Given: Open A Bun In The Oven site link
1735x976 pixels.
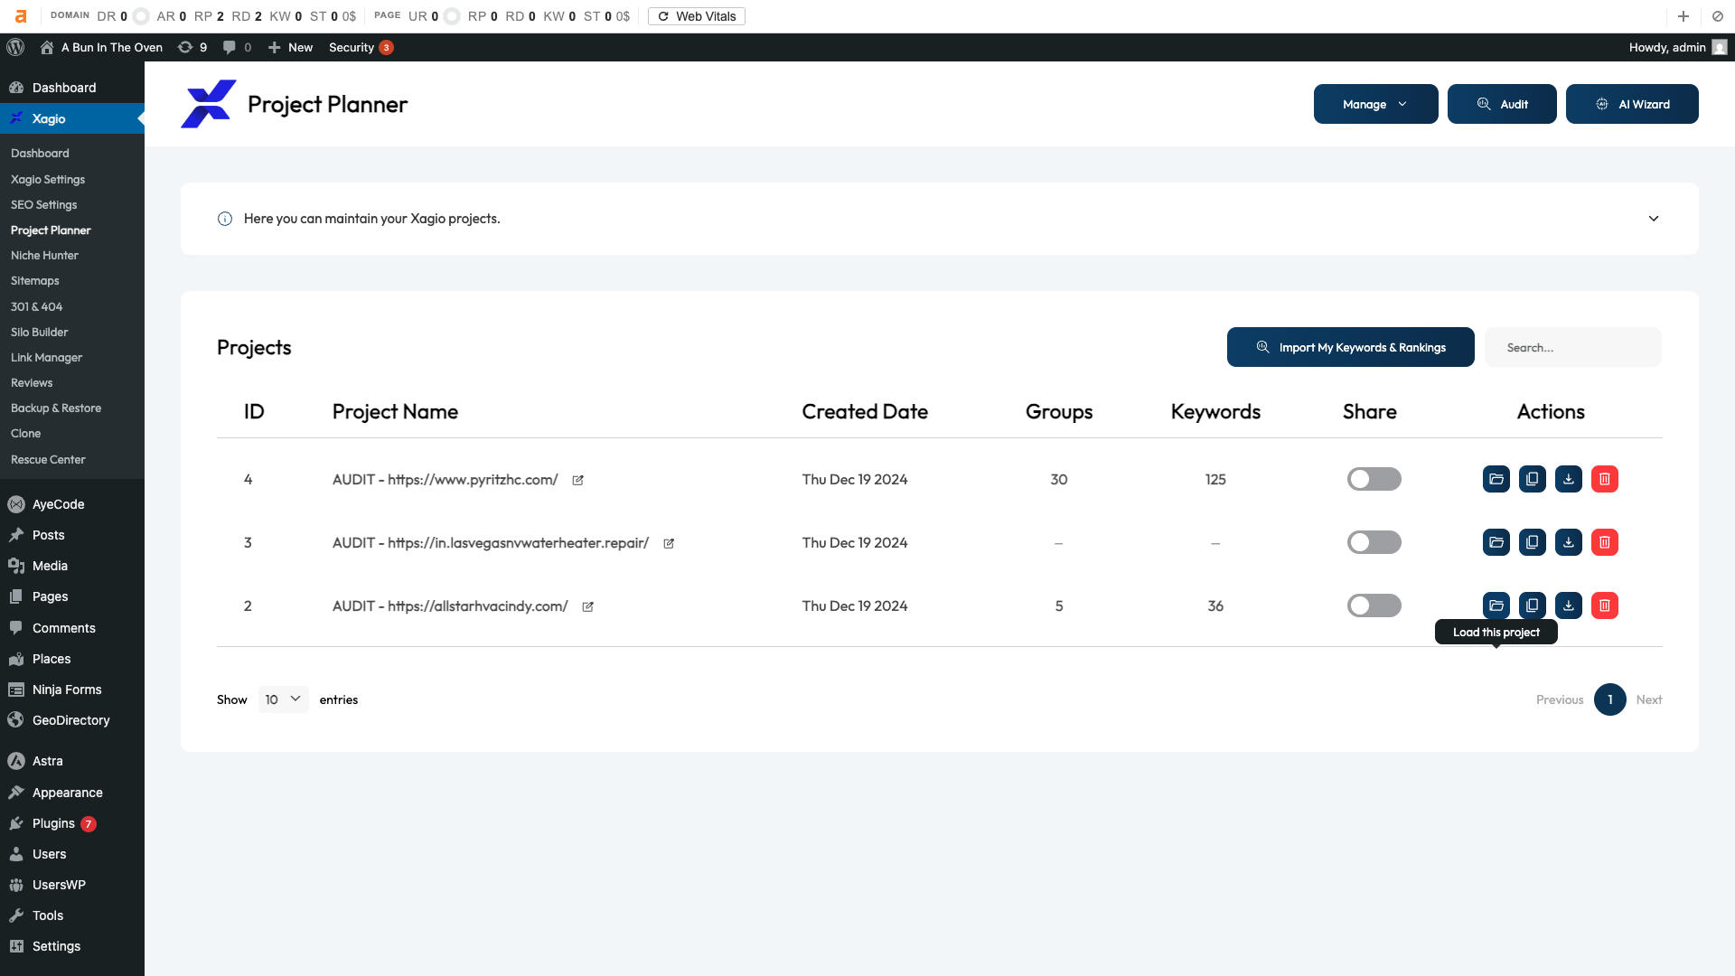Looking at the screenshot, I should (101, 47).
